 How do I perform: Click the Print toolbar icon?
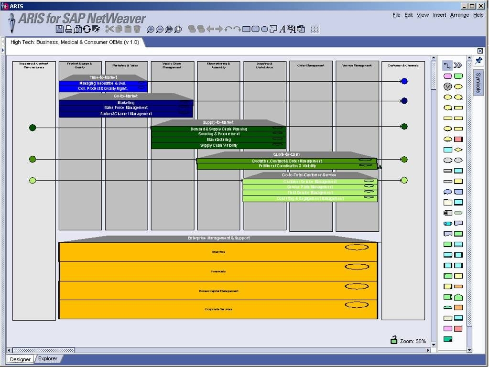(x=69, y=29)
